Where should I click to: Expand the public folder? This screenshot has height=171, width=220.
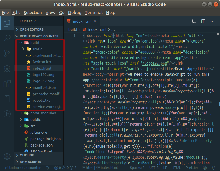[x=39, y=120]
